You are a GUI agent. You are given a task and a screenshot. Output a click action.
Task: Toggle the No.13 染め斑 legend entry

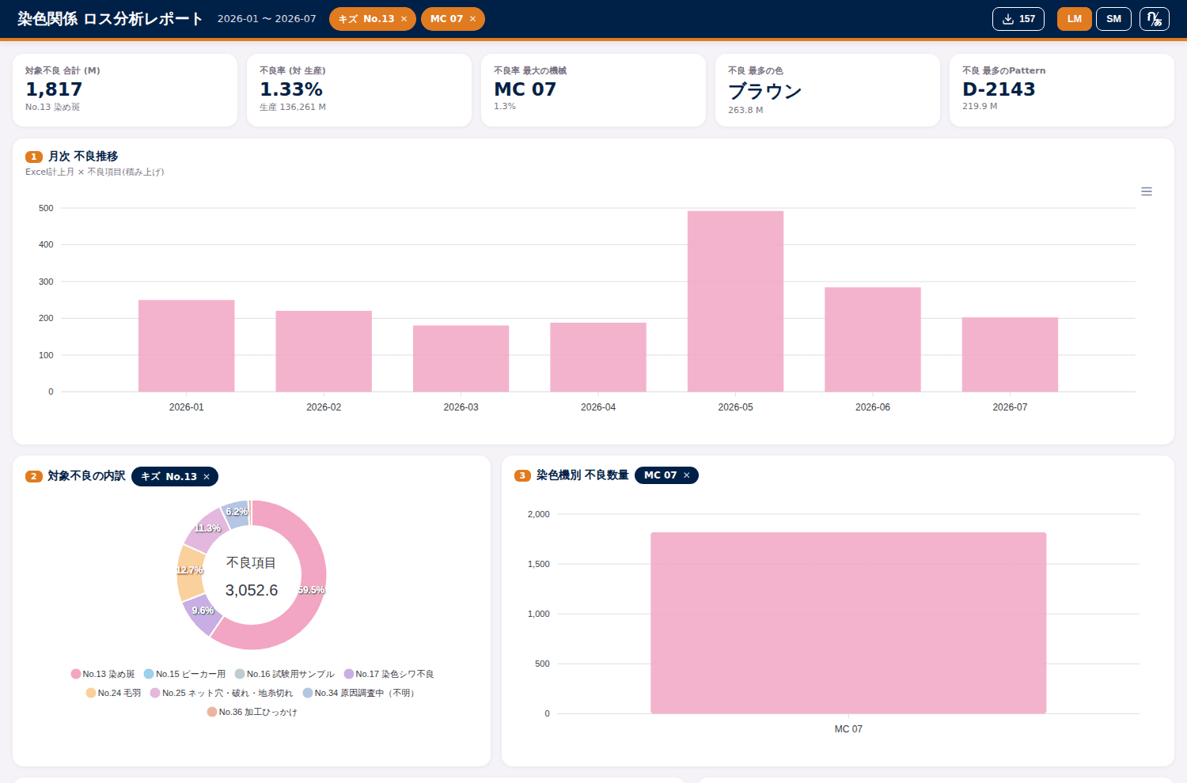(103, 674)
